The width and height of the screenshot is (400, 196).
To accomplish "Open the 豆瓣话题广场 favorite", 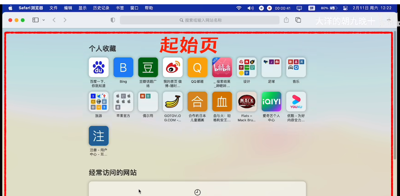I will 148,67.
